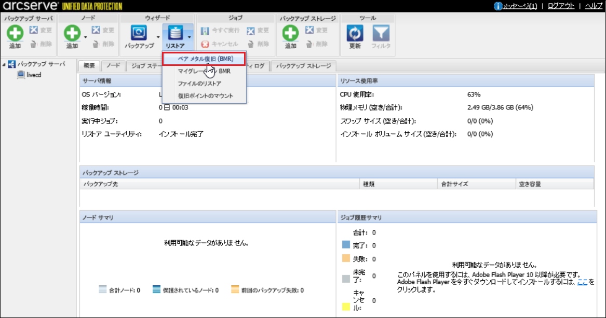The image size is (606, 318).
Task: Click the 空き容量 column header
Action: pos(555,184)
